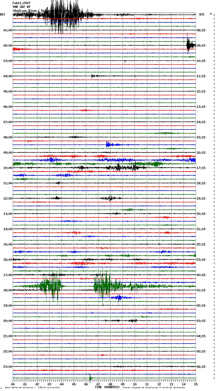Click the 16:15 UTC time label
216x391 pixels.
click(201, 153)
